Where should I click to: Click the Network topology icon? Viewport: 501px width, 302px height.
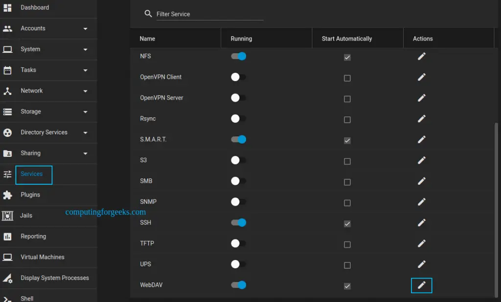coord(7,91)
